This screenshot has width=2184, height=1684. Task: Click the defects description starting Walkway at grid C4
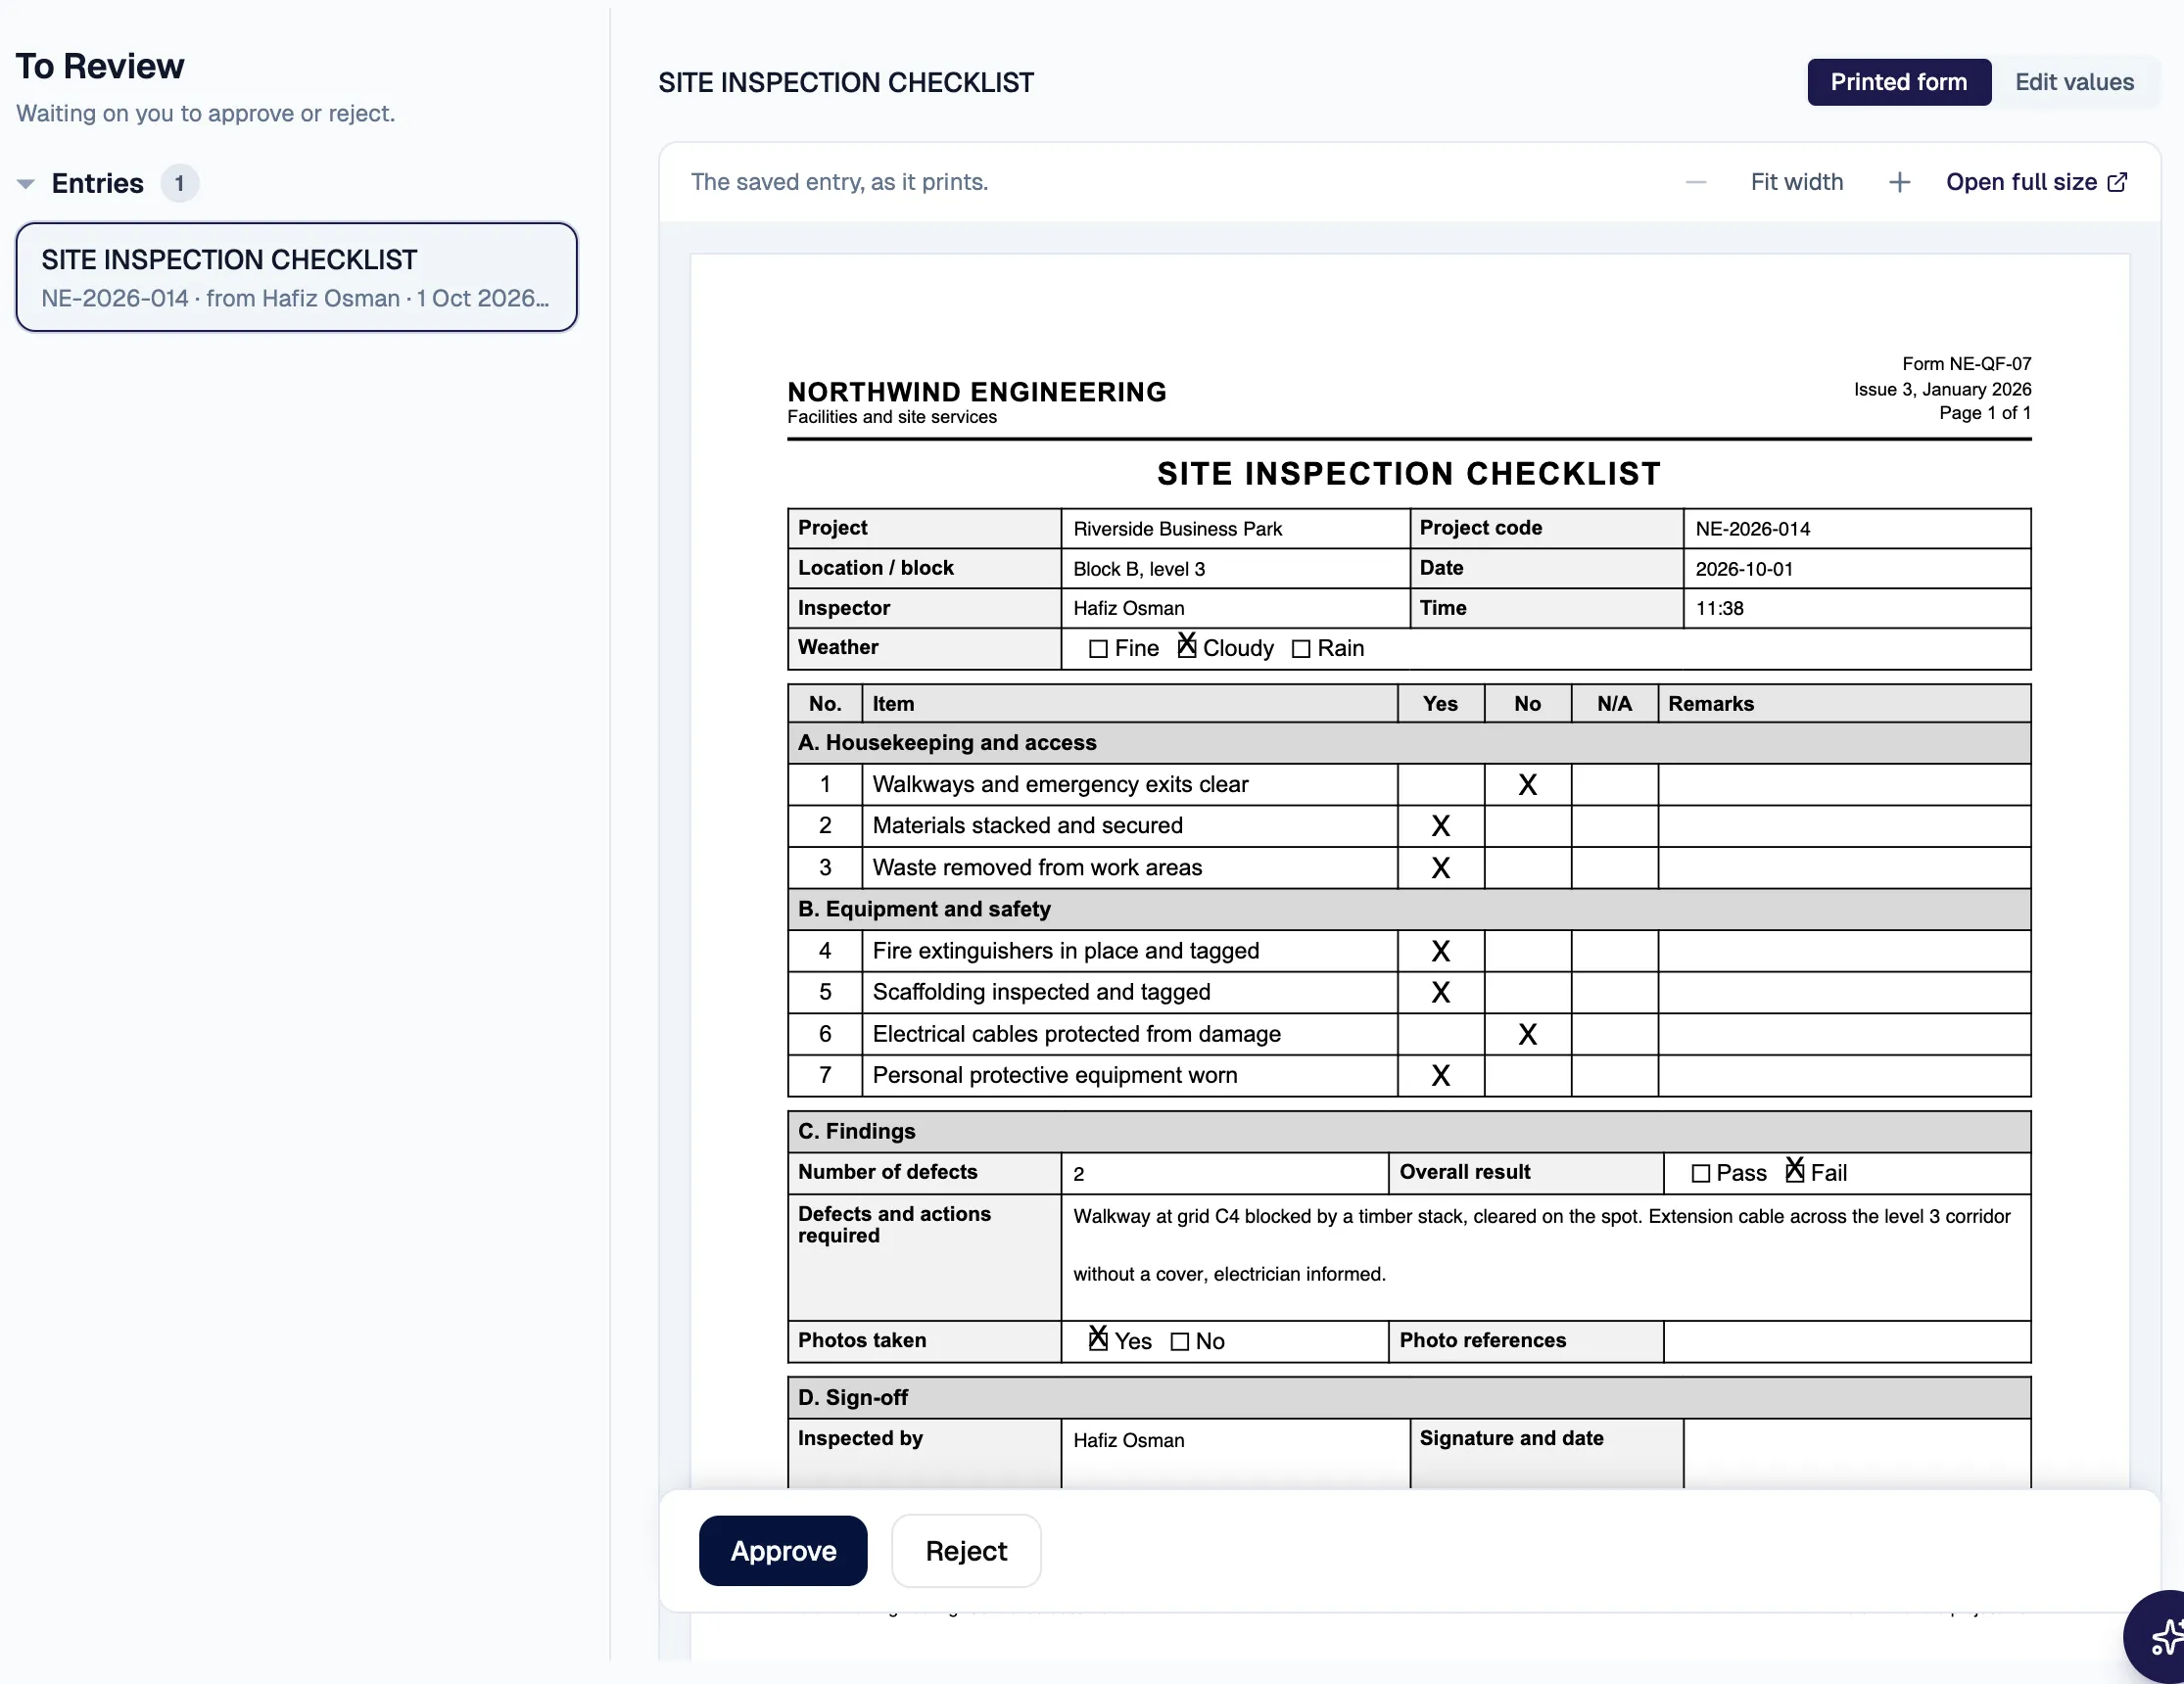[1541, 1245]
